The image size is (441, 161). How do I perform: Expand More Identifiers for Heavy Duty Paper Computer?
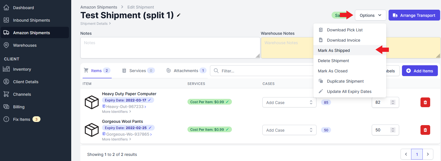(x=117, y=112)
